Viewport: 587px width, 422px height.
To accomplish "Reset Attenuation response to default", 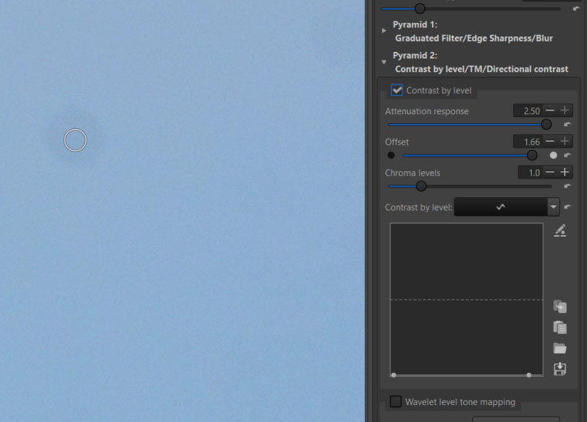I will pyautogui.click(x=568, y=125).
